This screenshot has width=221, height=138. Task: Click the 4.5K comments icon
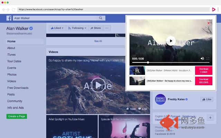click(140, 109)
